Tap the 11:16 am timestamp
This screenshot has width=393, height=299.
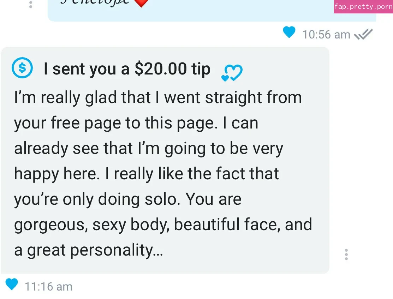coord(49,287)
